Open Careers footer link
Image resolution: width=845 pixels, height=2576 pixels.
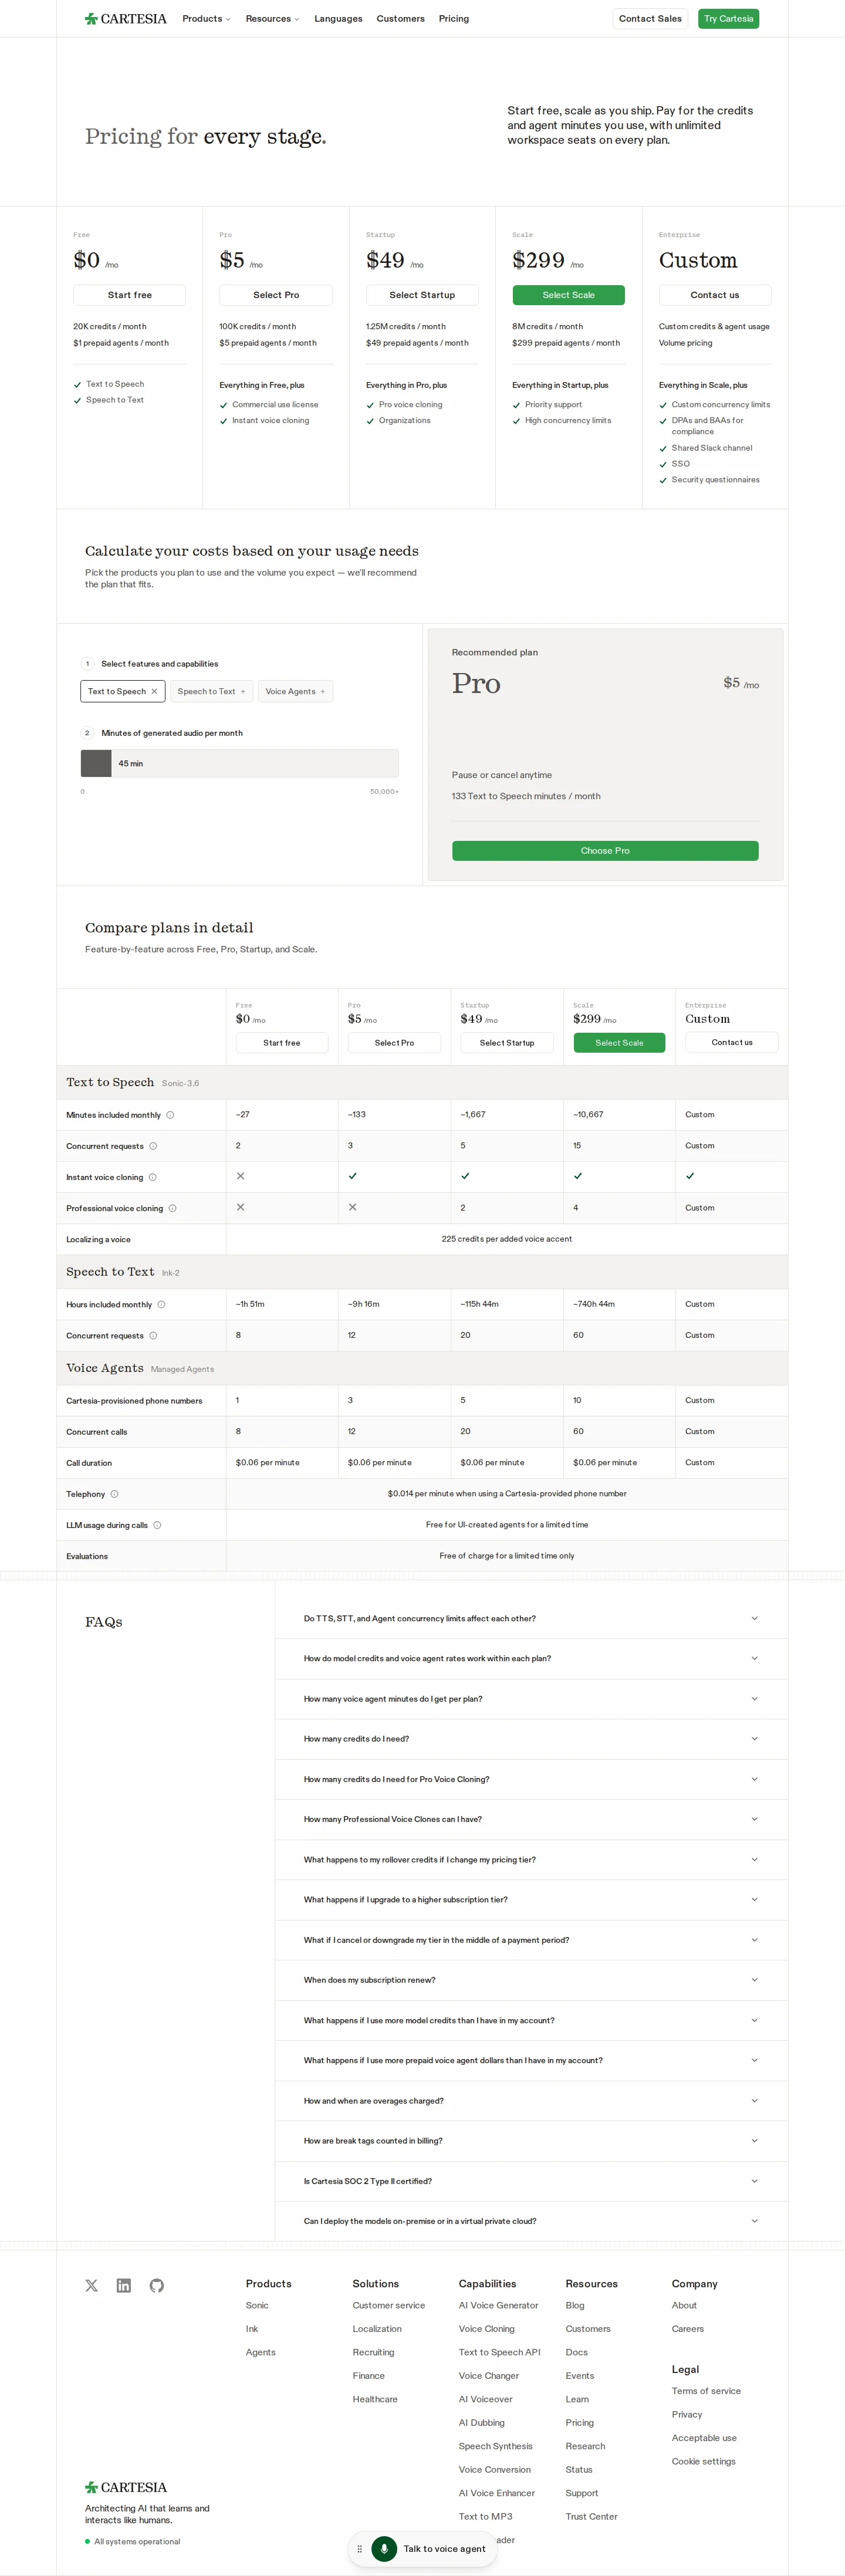688,2329
